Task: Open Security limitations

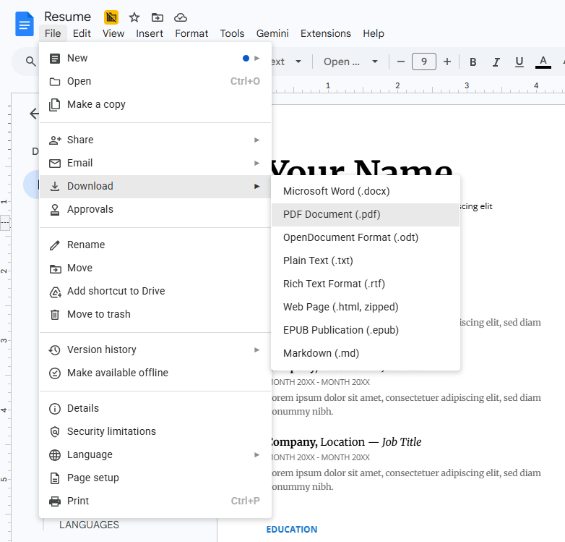Action: tap(155, 431)
